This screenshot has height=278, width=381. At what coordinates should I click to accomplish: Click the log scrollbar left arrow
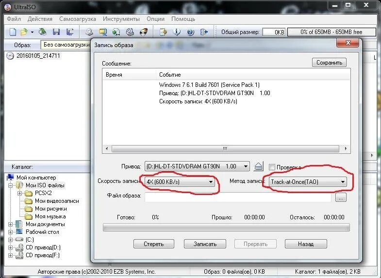tap(107, 148)
